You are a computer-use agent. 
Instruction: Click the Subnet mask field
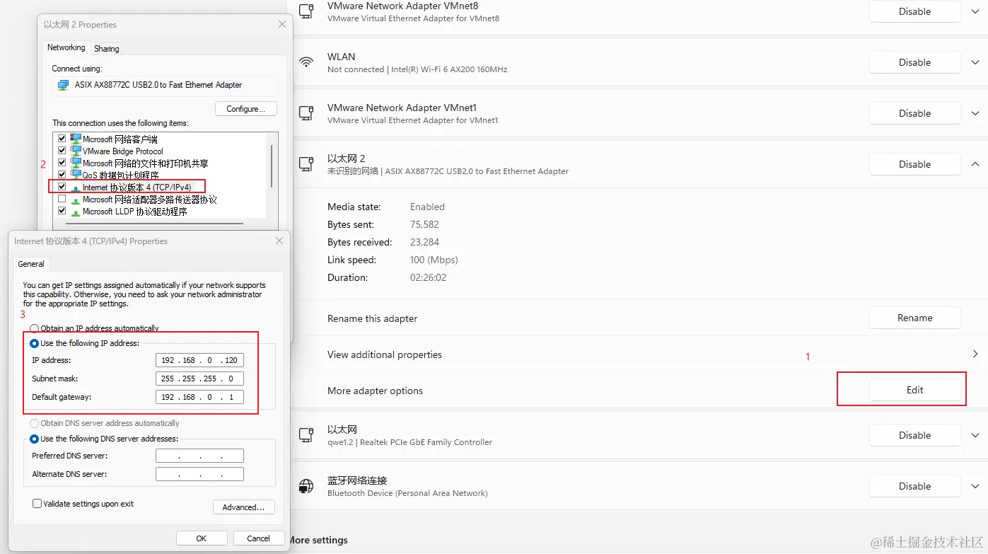199,379
